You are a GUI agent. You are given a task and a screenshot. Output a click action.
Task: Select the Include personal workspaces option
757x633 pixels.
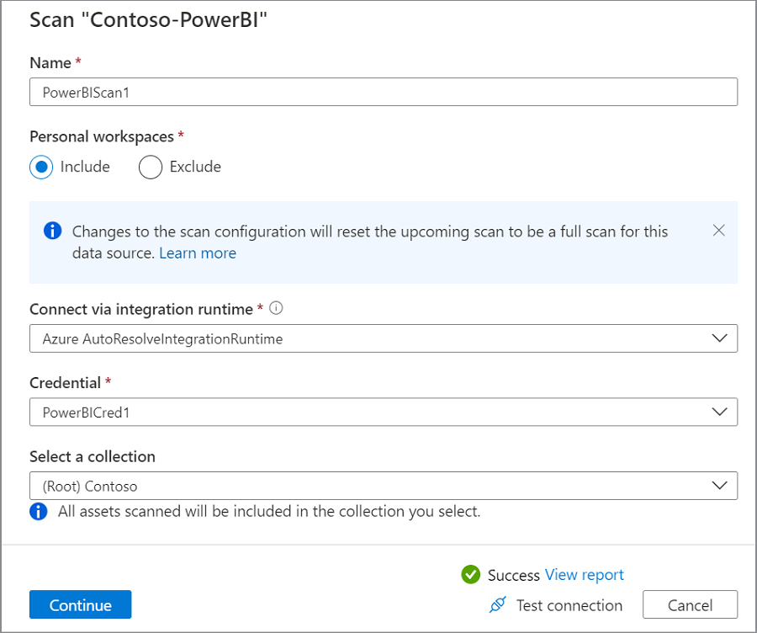(x=41, y=167)
